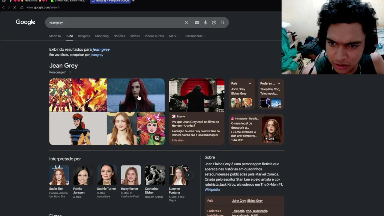Screen dimensions: 384x216
Task: Open the Telepatia link in powers row
Action: pyautogui.click(x=238, y=211)
